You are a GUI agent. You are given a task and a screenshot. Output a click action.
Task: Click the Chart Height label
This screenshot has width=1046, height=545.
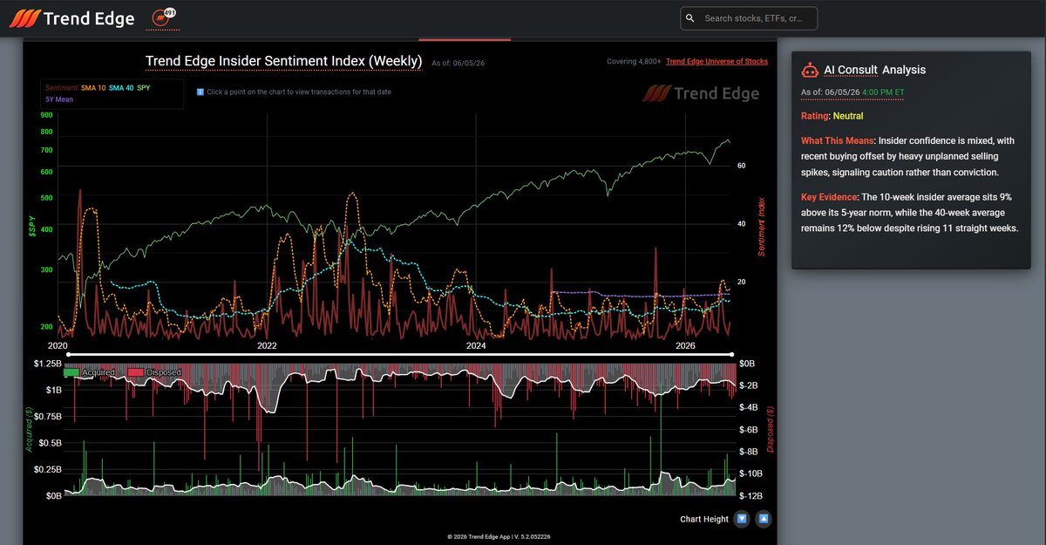pos(704,519)
